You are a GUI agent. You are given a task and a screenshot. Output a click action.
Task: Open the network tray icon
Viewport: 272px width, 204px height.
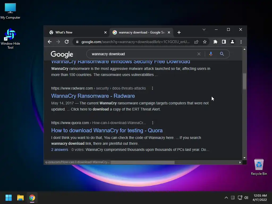[240, 198]
